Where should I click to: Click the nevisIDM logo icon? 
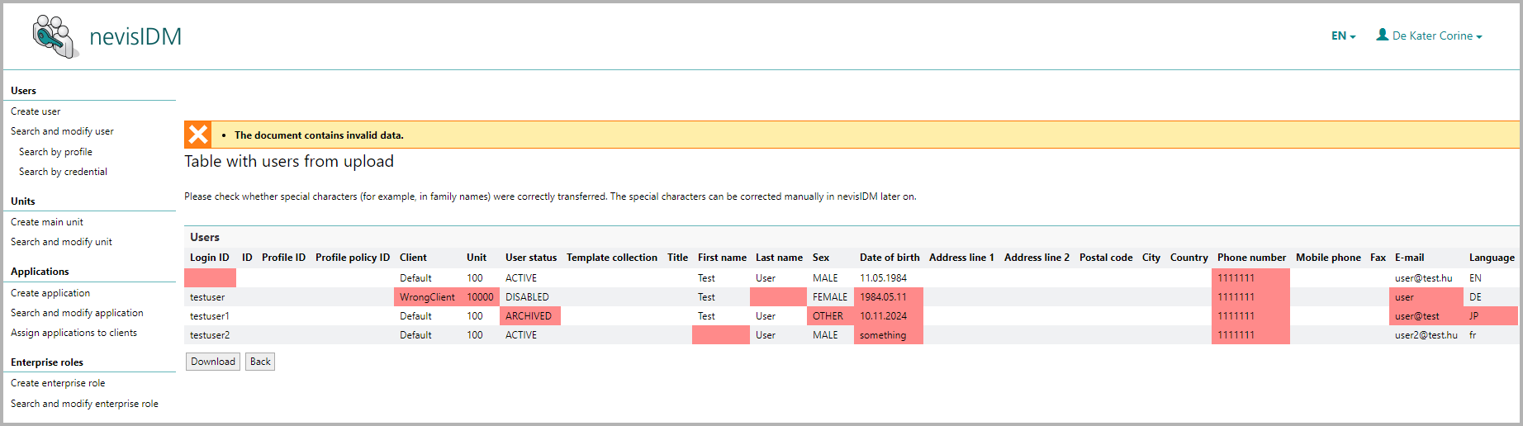pyautogui.click(x=55, y=37)
